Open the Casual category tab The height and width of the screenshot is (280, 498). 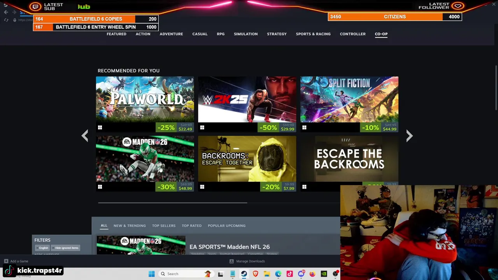click(x=200, y=34)
